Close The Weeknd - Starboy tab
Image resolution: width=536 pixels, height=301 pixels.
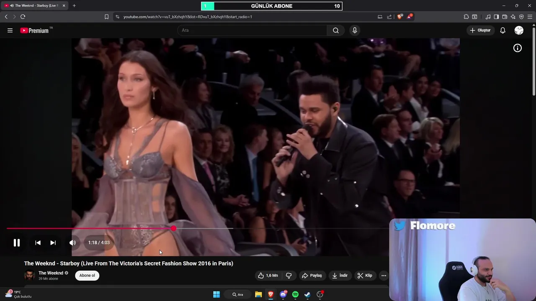click(x=64, y=5)
